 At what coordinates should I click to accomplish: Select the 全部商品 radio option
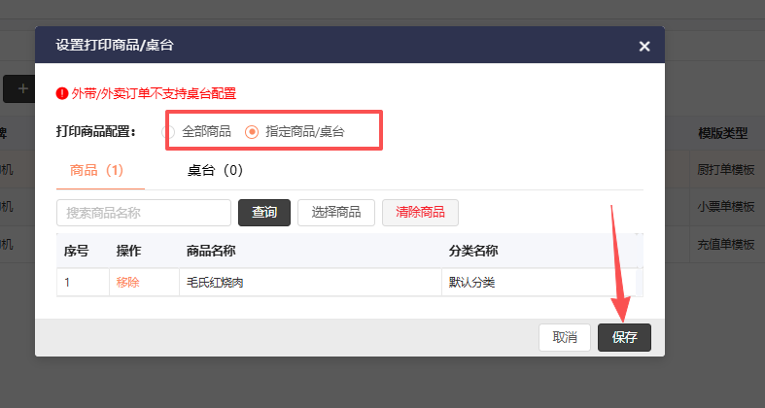[168, 131]
